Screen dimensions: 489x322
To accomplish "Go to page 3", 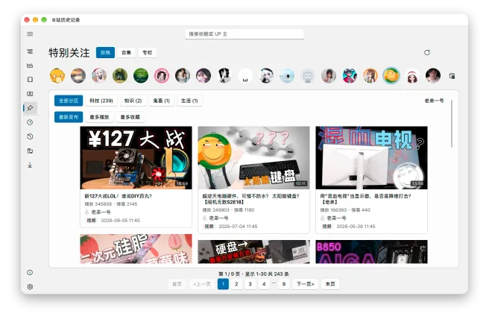I will pyautogui.click(x=250, y=284).
